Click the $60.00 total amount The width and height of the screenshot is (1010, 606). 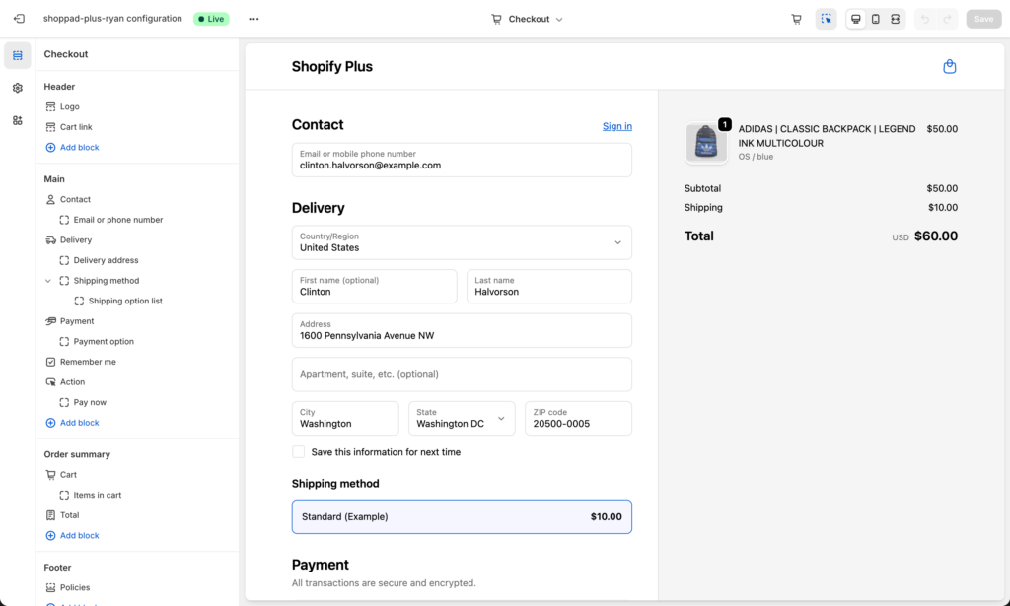tap(936, 236)
